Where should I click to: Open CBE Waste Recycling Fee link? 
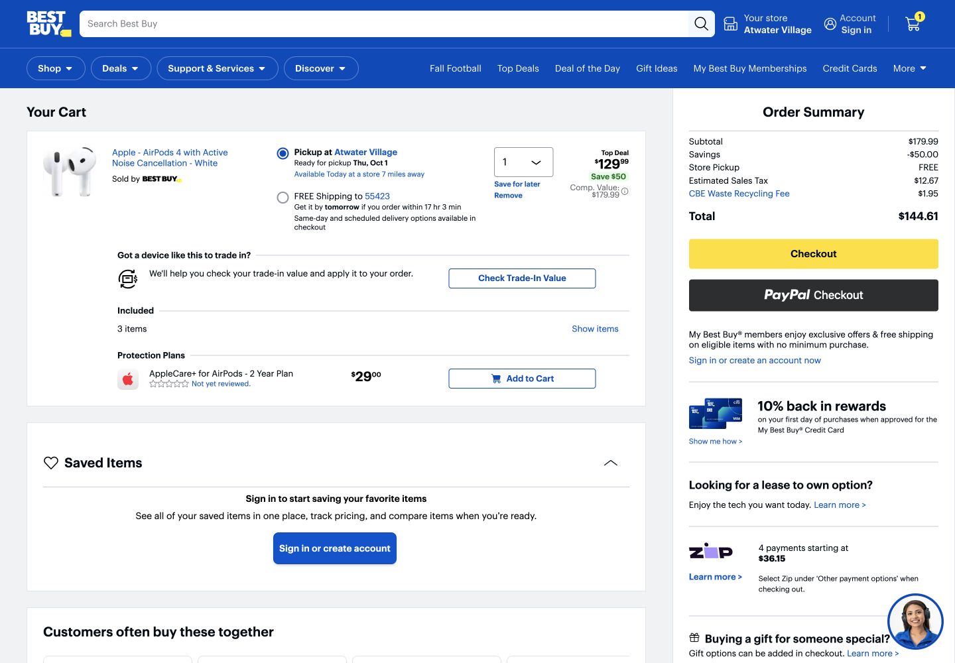pos(739,194)
